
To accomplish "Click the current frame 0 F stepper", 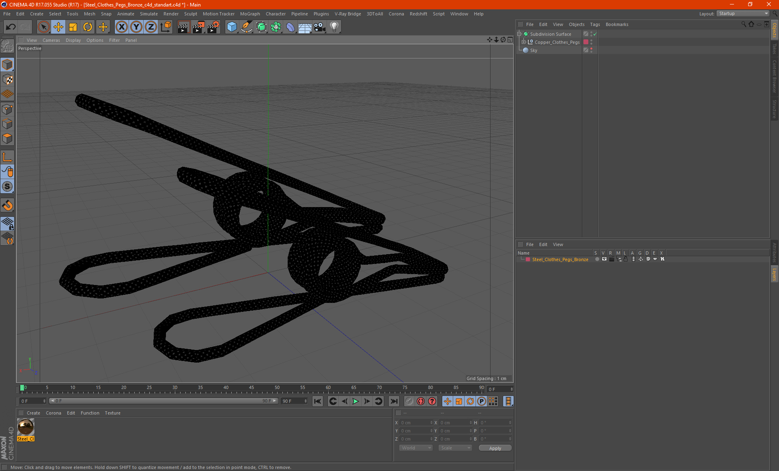I will tap(501, 389).
